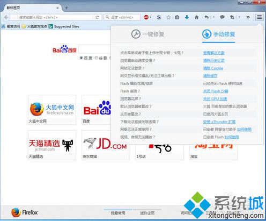Click the 查看解决方案 link
The width and height of the screenshot is (266, 221).
pyautogui.click(x=214, y=53)
